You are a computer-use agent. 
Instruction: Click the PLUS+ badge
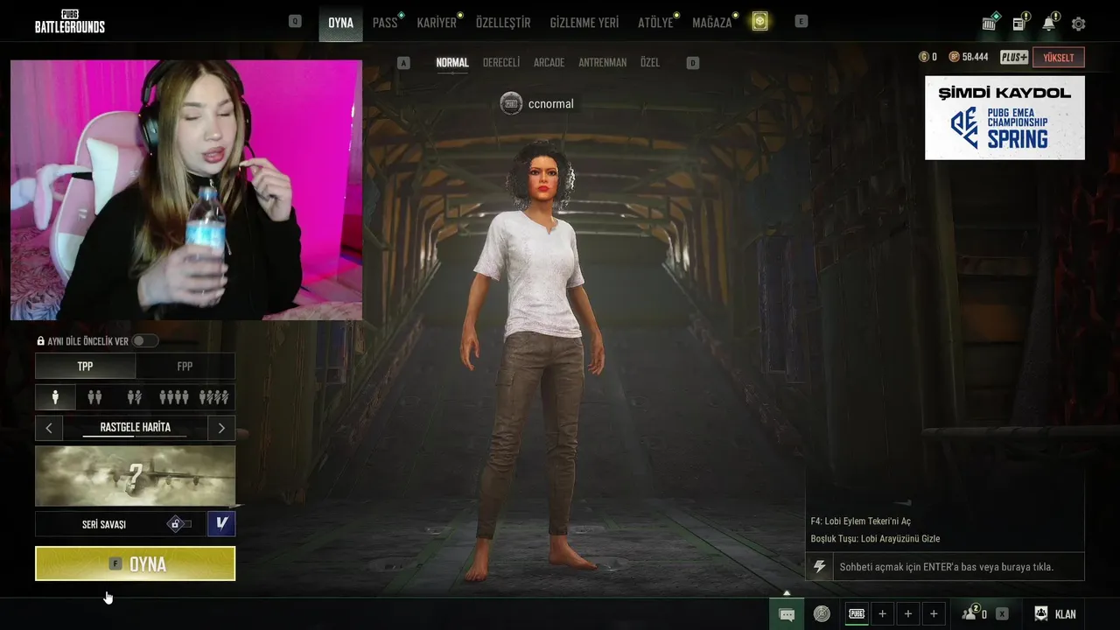pyautogui.click(x=1014, y=58)
